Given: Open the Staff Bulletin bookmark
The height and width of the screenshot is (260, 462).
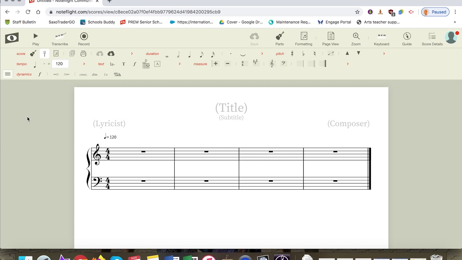Looking at the screenshot, I should 21,22.
